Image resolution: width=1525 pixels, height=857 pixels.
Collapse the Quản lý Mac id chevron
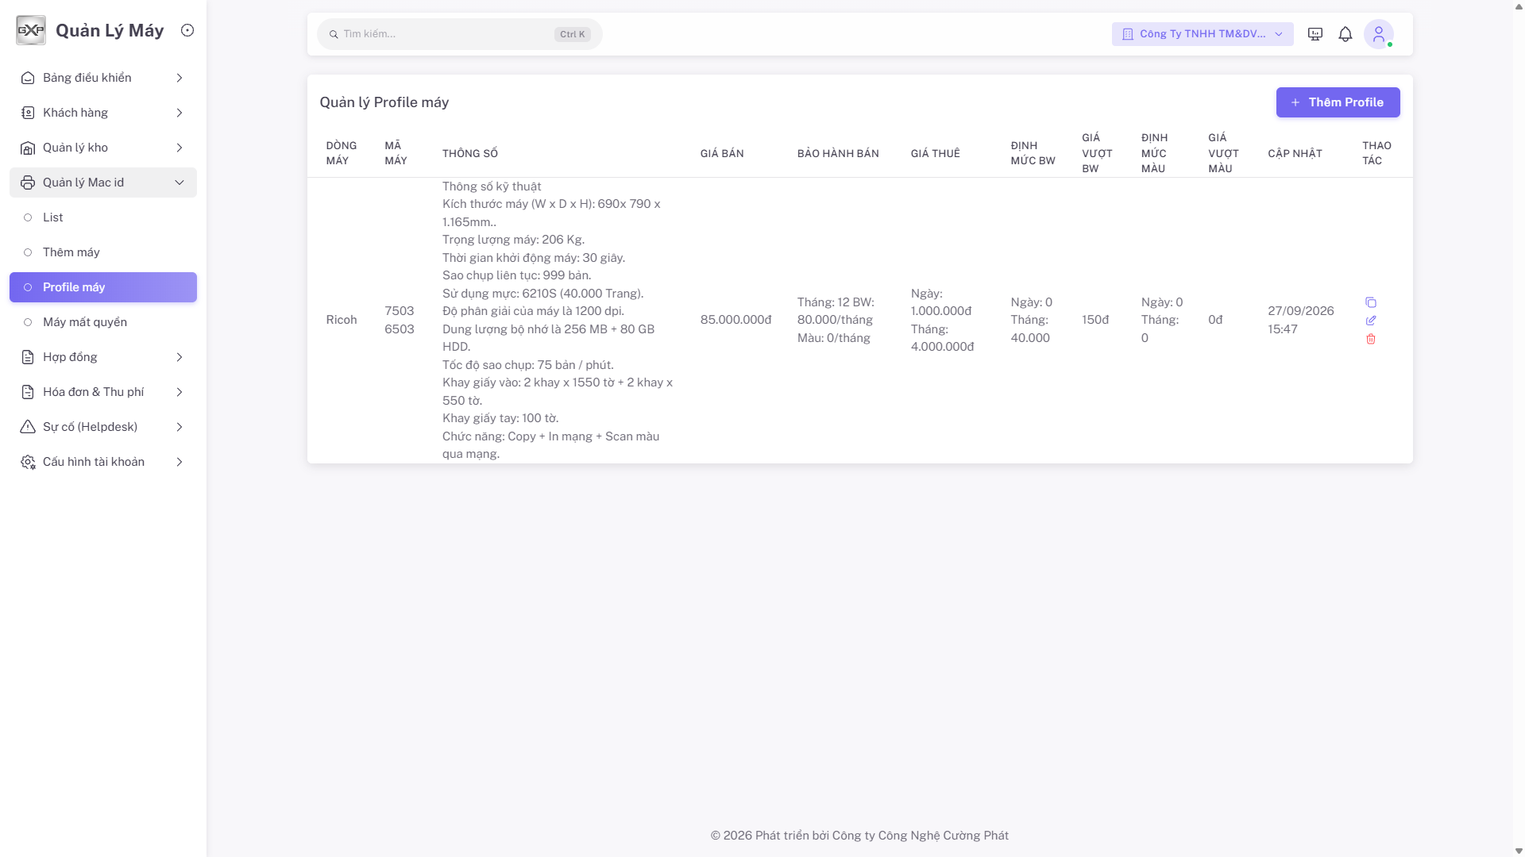point(180,183)
